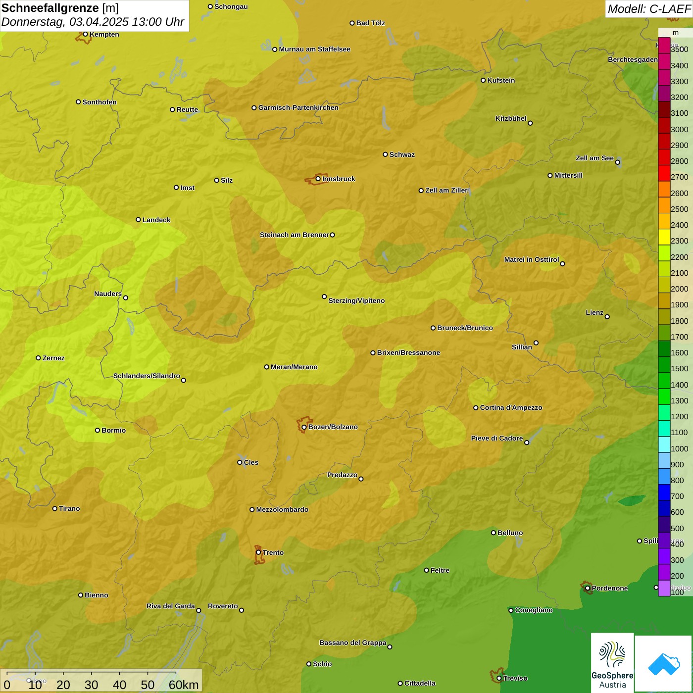Click the Trento city marker dot
The image size is (693, 693).
click(x=258, y=552)
